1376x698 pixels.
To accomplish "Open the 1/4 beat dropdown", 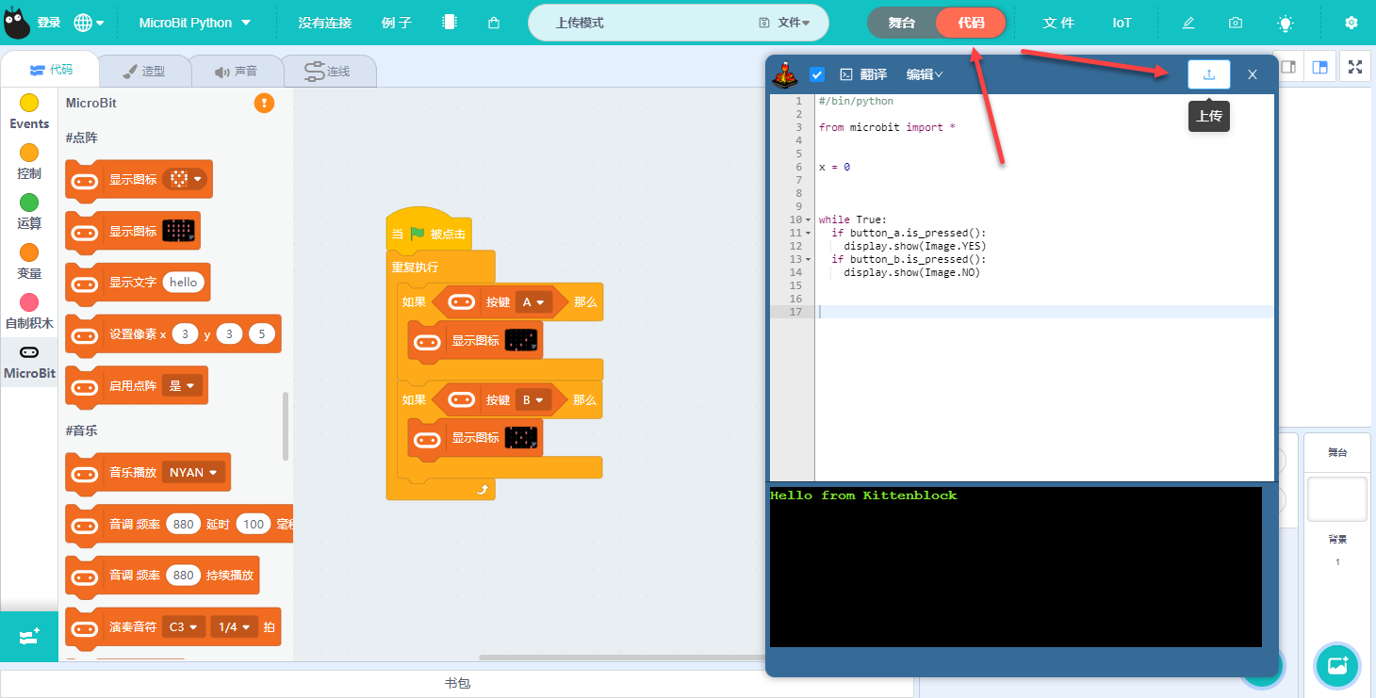I will tap(235, 626).
